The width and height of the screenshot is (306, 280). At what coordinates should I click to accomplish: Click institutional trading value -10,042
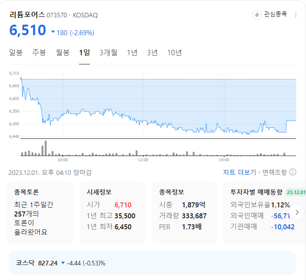pyautogui.click(x=283, y=227)
